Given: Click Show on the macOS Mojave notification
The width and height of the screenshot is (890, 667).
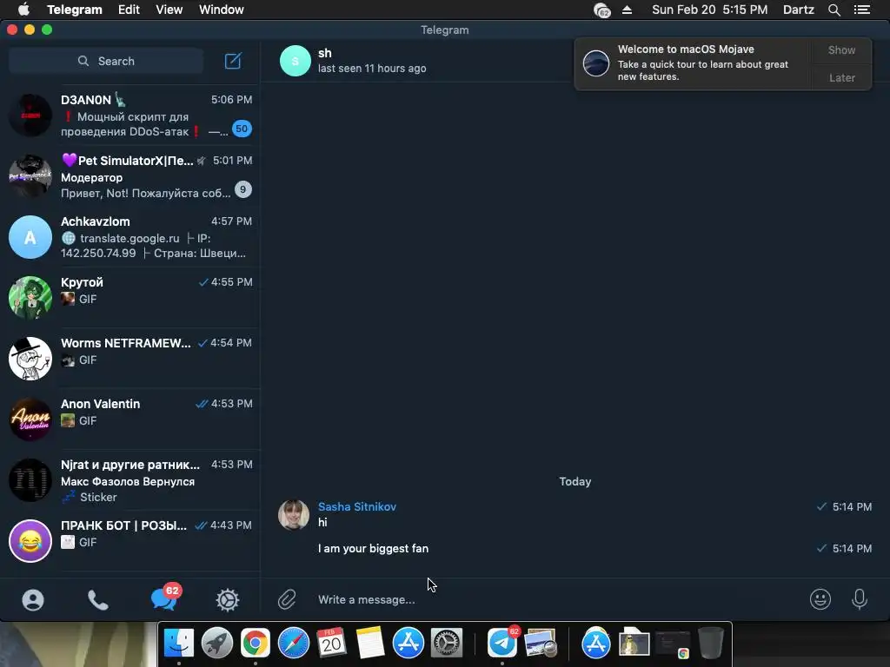Looking at the screenshot, I should [x=841, y=50].
